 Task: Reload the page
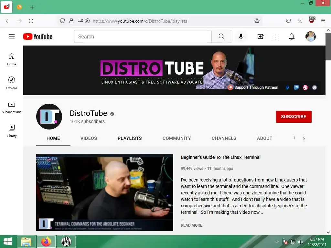31,21
